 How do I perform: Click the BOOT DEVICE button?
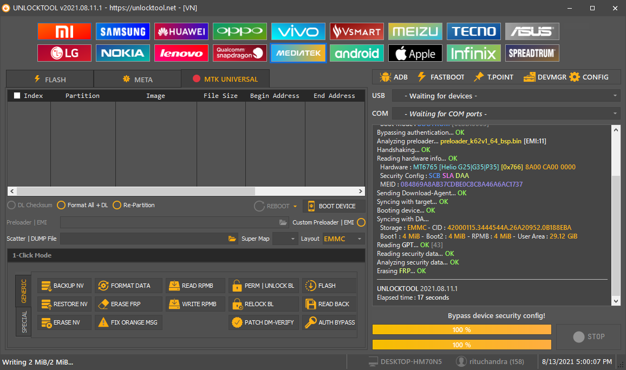click(x=334, y=206)
